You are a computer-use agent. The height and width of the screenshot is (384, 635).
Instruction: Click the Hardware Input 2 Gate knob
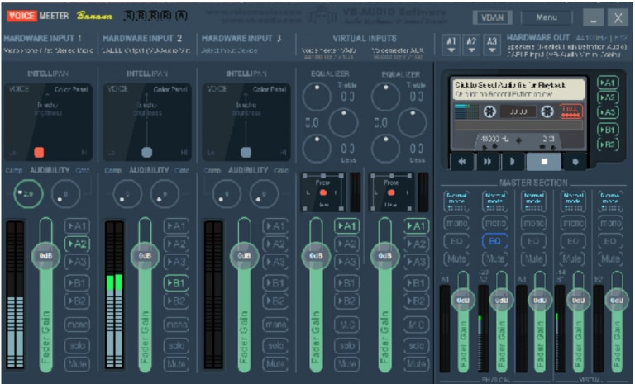pos(162,194)
